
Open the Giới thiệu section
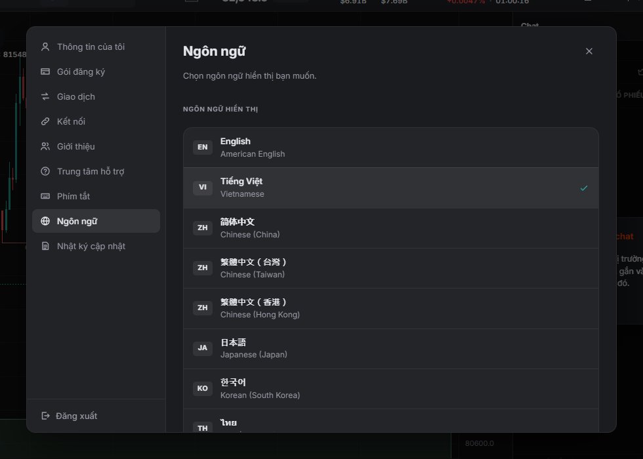pyautogui.click(x=96, y=146)
